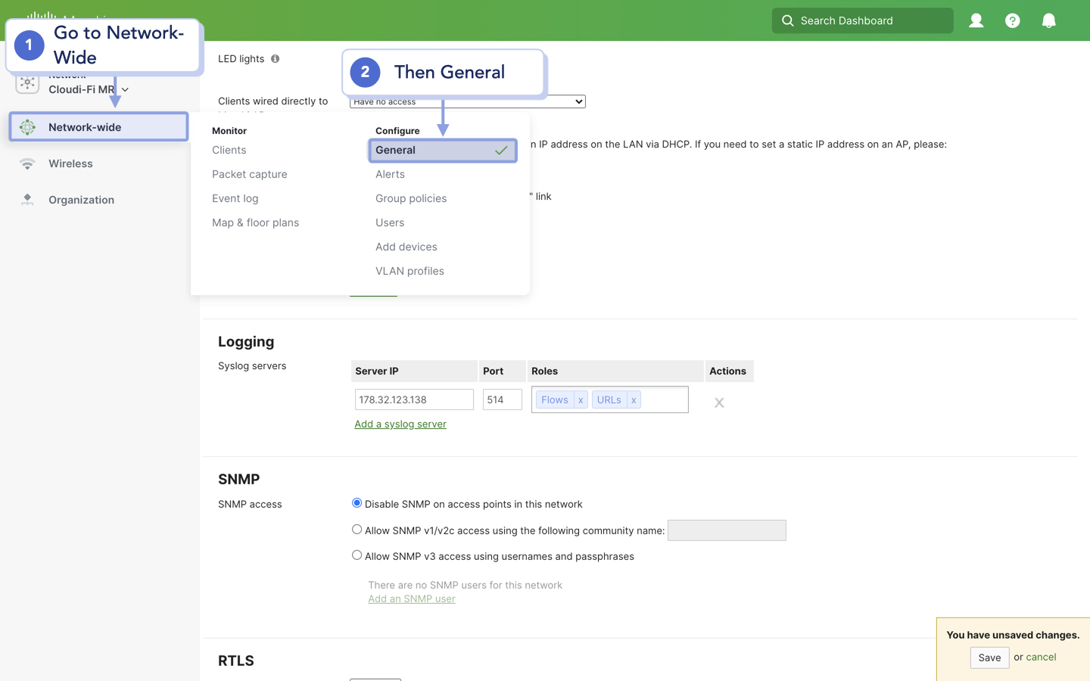Select Disable SNMP on access points
1090x681 pixels.
coord(357,502)
